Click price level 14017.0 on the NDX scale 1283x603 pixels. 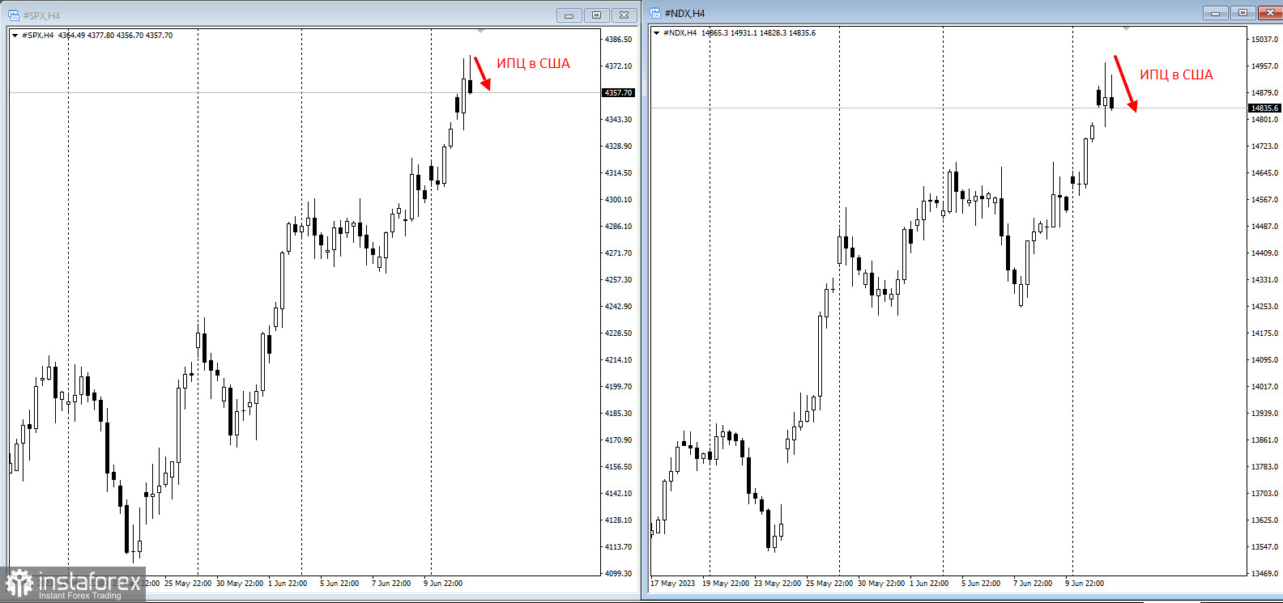tap(1264, 387)
